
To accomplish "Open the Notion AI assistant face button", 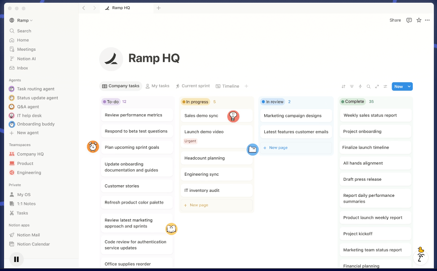I will [420, 257].
